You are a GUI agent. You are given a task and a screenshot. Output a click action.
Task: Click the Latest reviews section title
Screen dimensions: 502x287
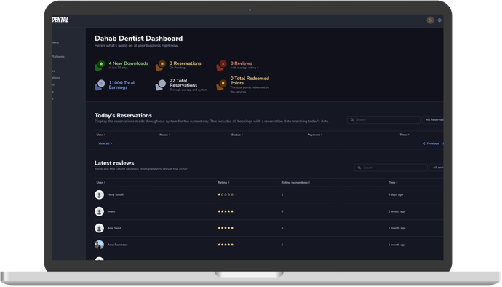click(114, 163)
